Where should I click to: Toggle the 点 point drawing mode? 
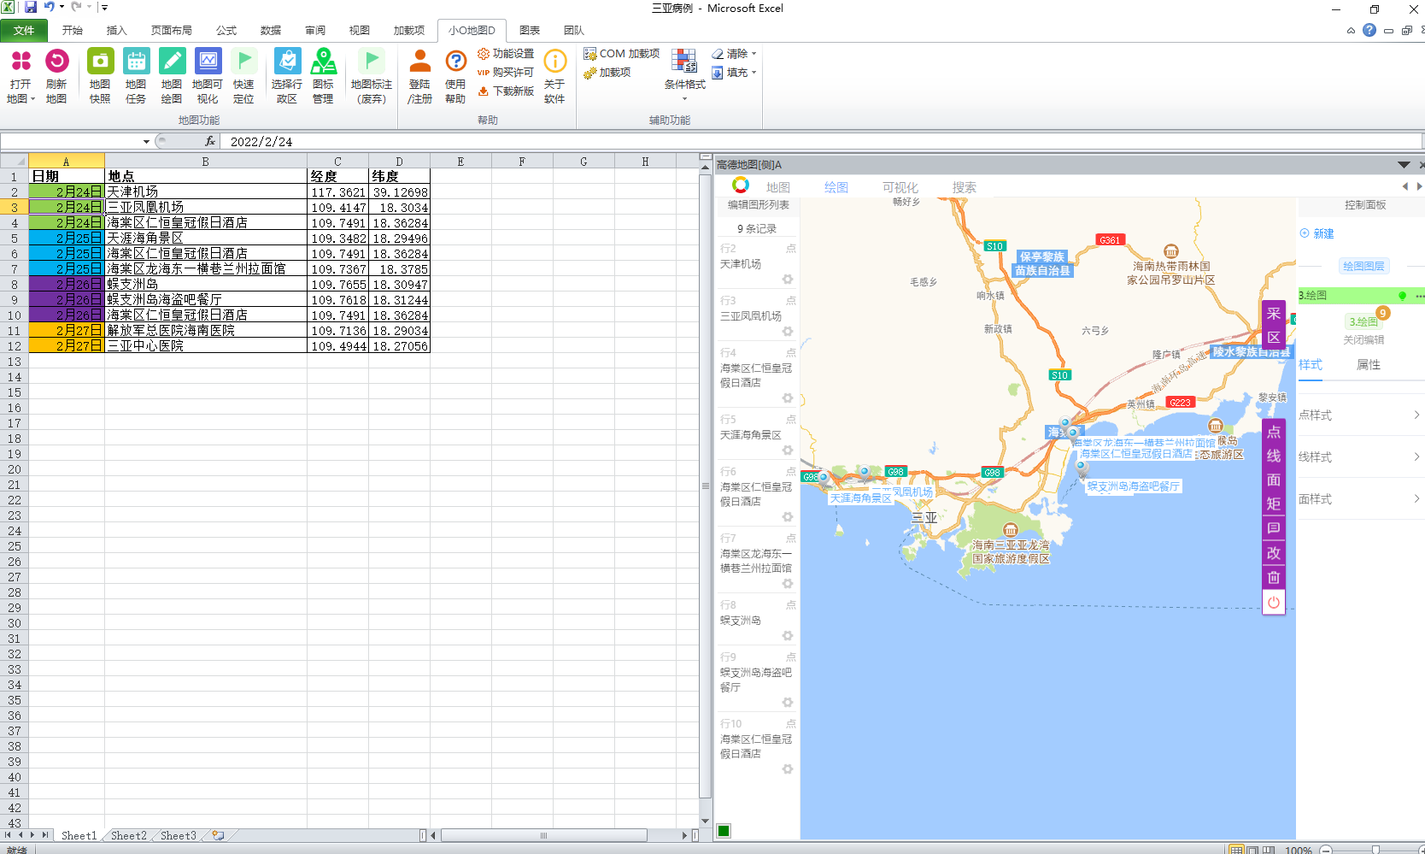pos(1273,432)
